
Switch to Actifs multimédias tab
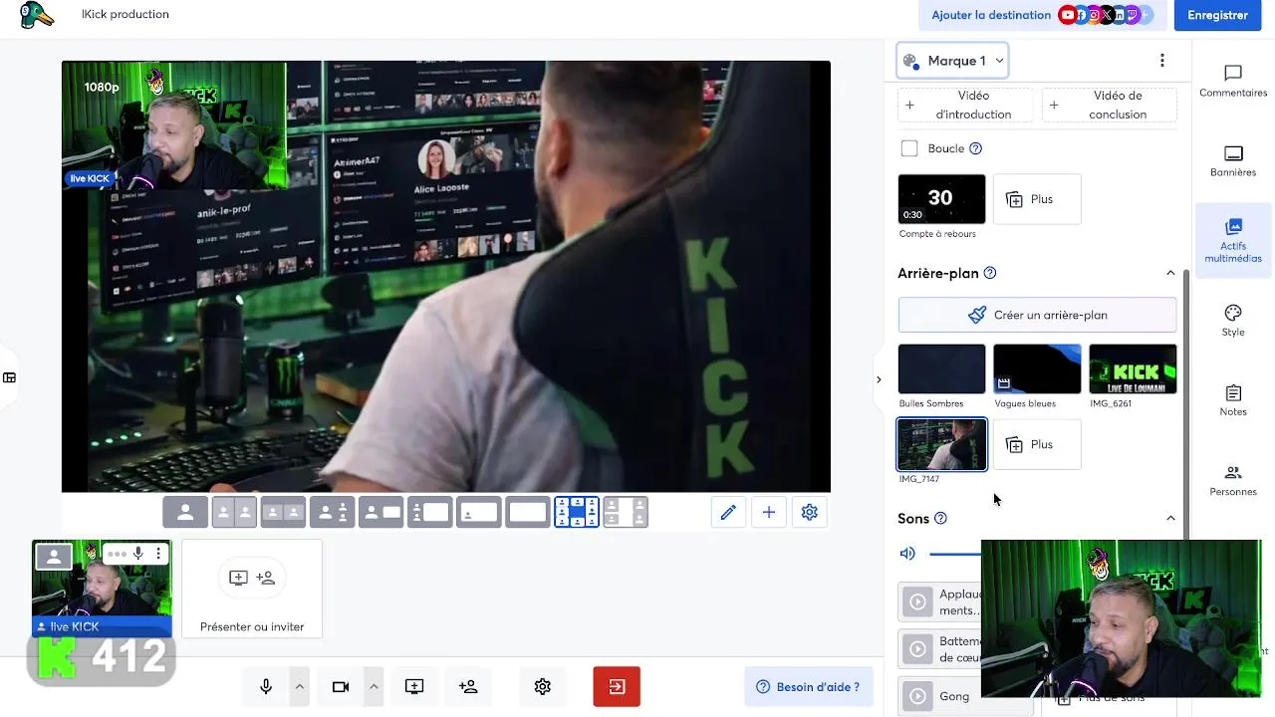tap(1233, 240)
